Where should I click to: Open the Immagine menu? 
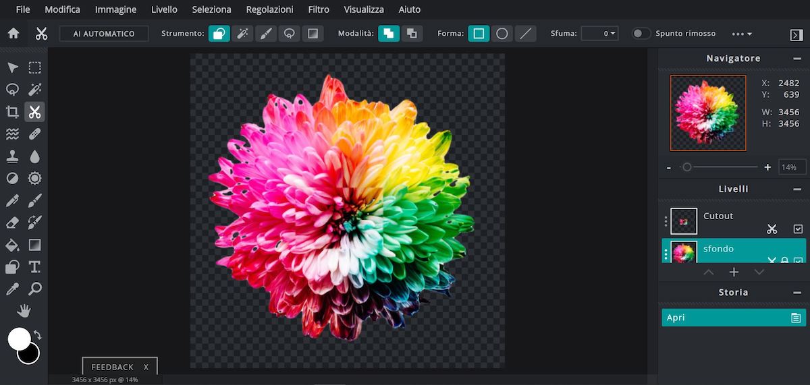pyautogui.click(x=115, y=9)
